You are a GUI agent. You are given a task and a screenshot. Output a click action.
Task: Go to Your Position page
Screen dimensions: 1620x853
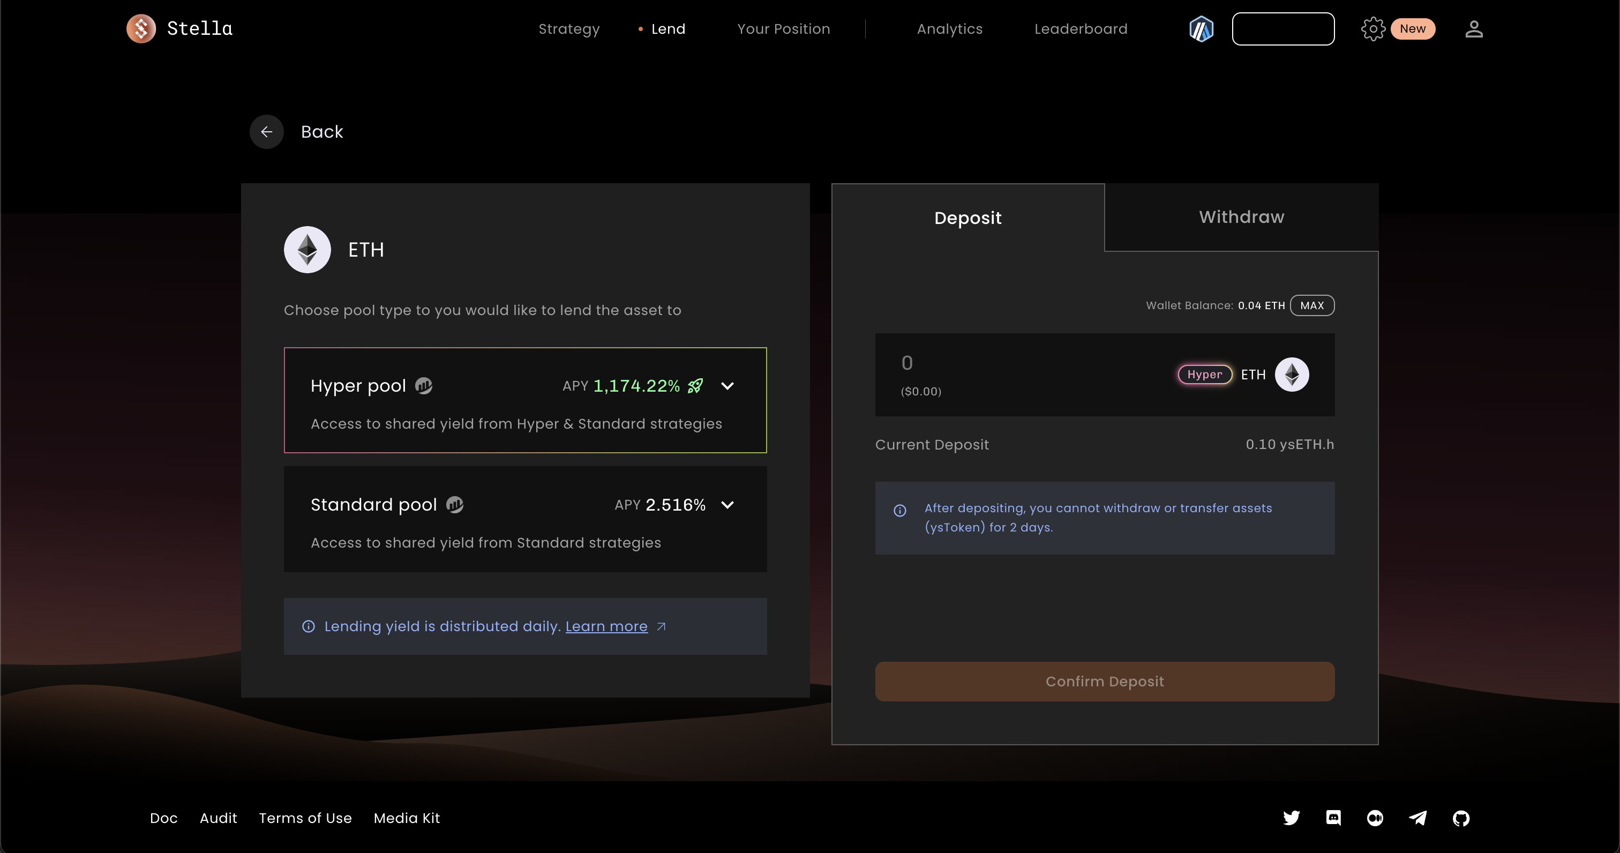783,29
